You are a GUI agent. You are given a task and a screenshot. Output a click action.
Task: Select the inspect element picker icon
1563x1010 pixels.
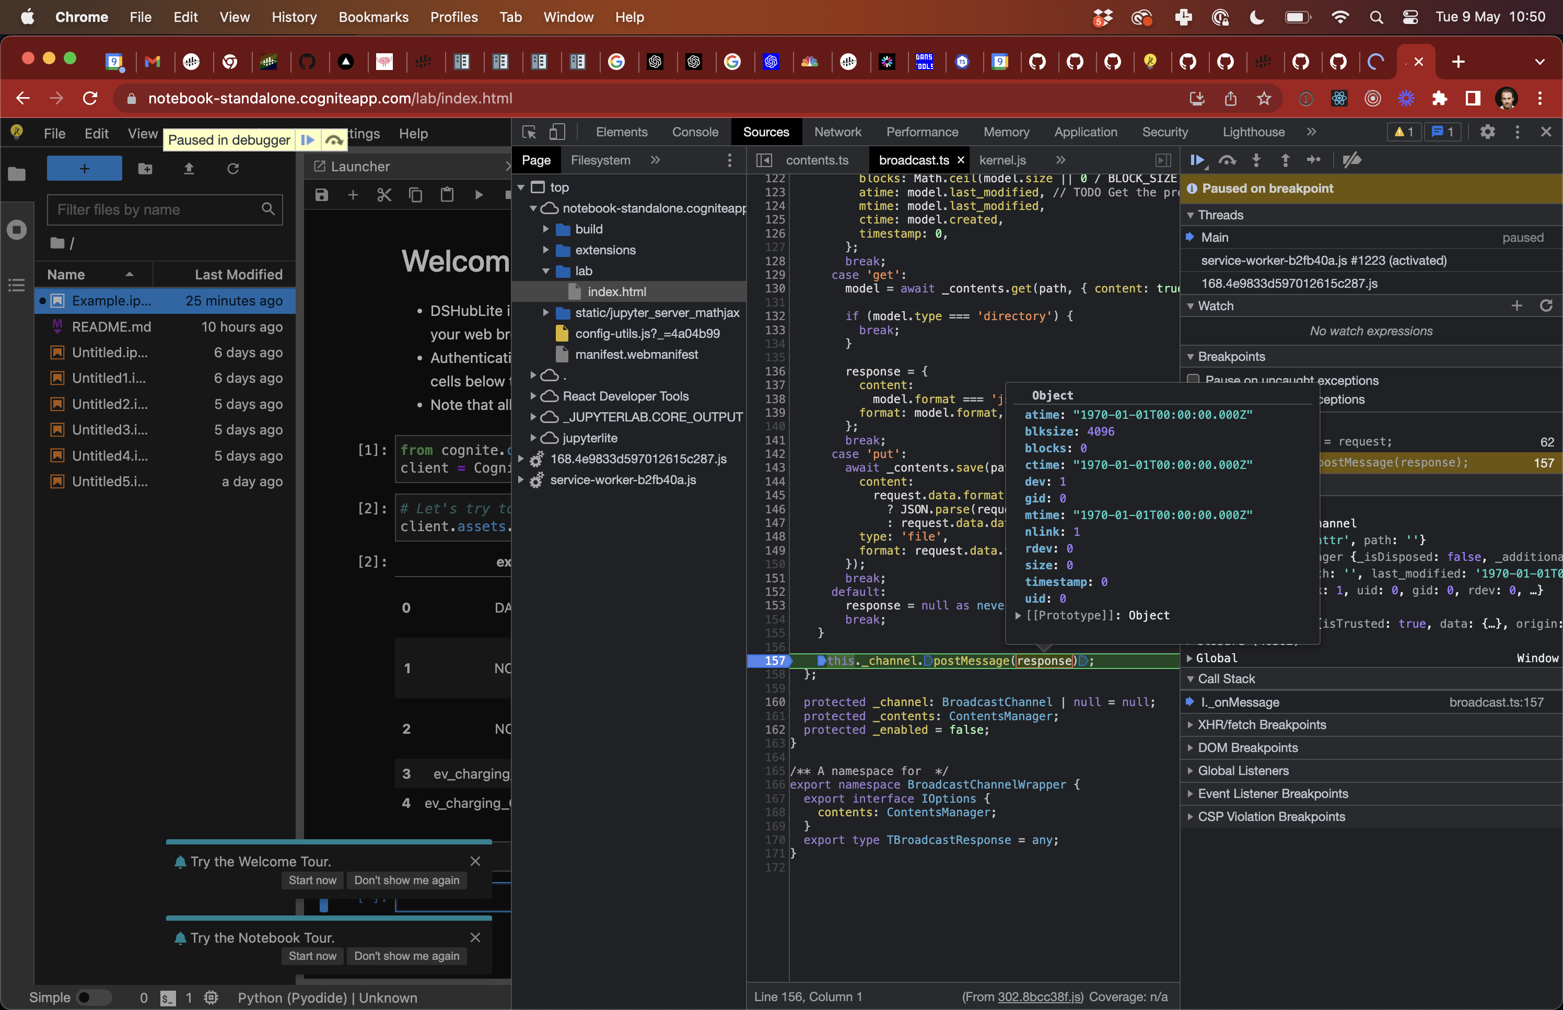pyautogui.click(x=529, y=133)
